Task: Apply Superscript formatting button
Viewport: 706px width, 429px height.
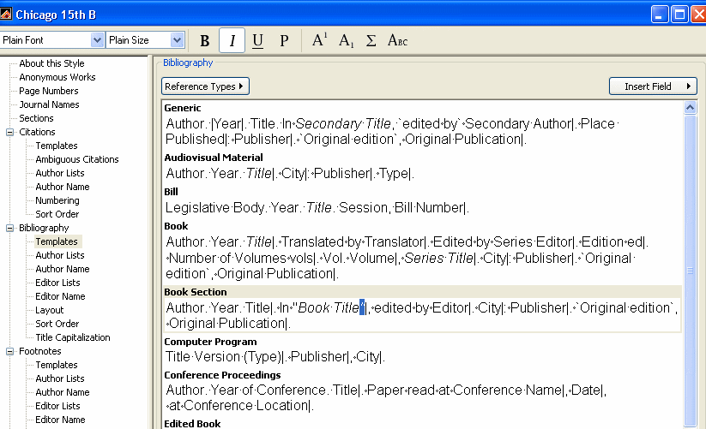Action: point(319,40)
